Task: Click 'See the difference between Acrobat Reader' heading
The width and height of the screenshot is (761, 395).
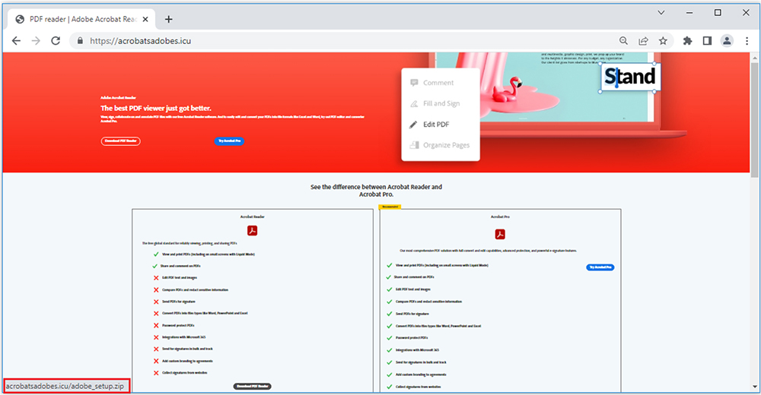Action: click(376, 191)
